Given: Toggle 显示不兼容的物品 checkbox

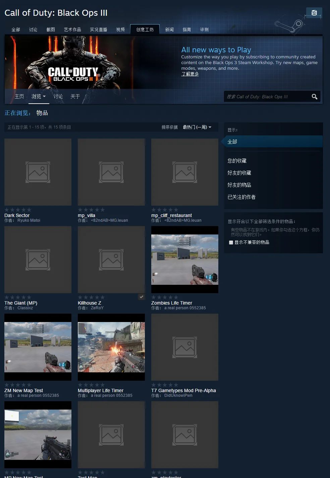Looking at the screenshot, I should click(x=231, y=242).
